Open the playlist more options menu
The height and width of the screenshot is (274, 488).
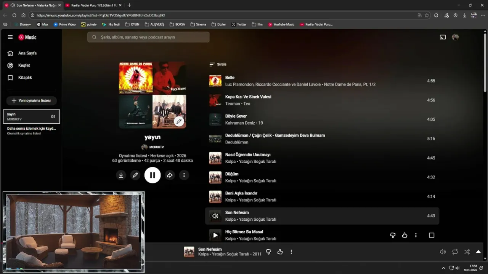pyautogui.click(x=184, y=175)
